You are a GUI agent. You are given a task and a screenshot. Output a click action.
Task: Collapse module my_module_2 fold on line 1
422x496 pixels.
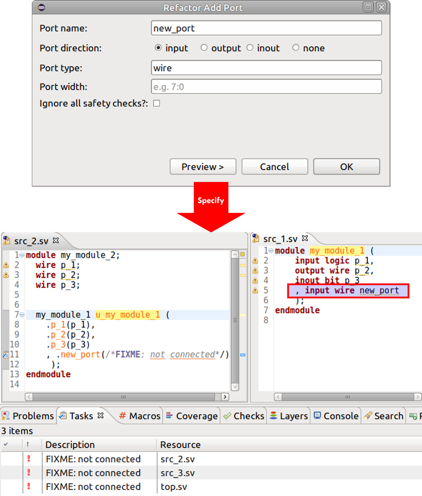[x=22, y=255]
